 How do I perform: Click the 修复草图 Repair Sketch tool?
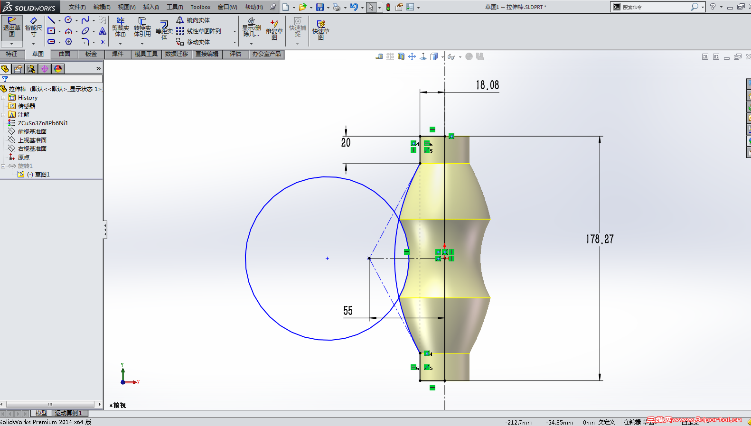(x=274, y=29)
